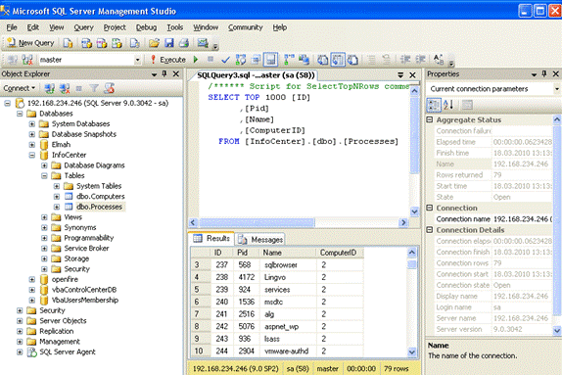Expand the SQL Server Agent node

tap(20, 352)
